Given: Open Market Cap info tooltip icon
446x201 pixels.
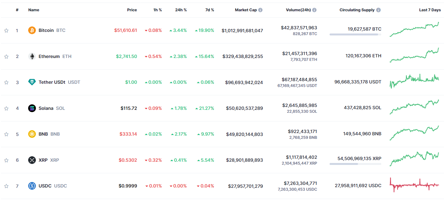Looking at the screenshot, I should click(x=260, y=10).
